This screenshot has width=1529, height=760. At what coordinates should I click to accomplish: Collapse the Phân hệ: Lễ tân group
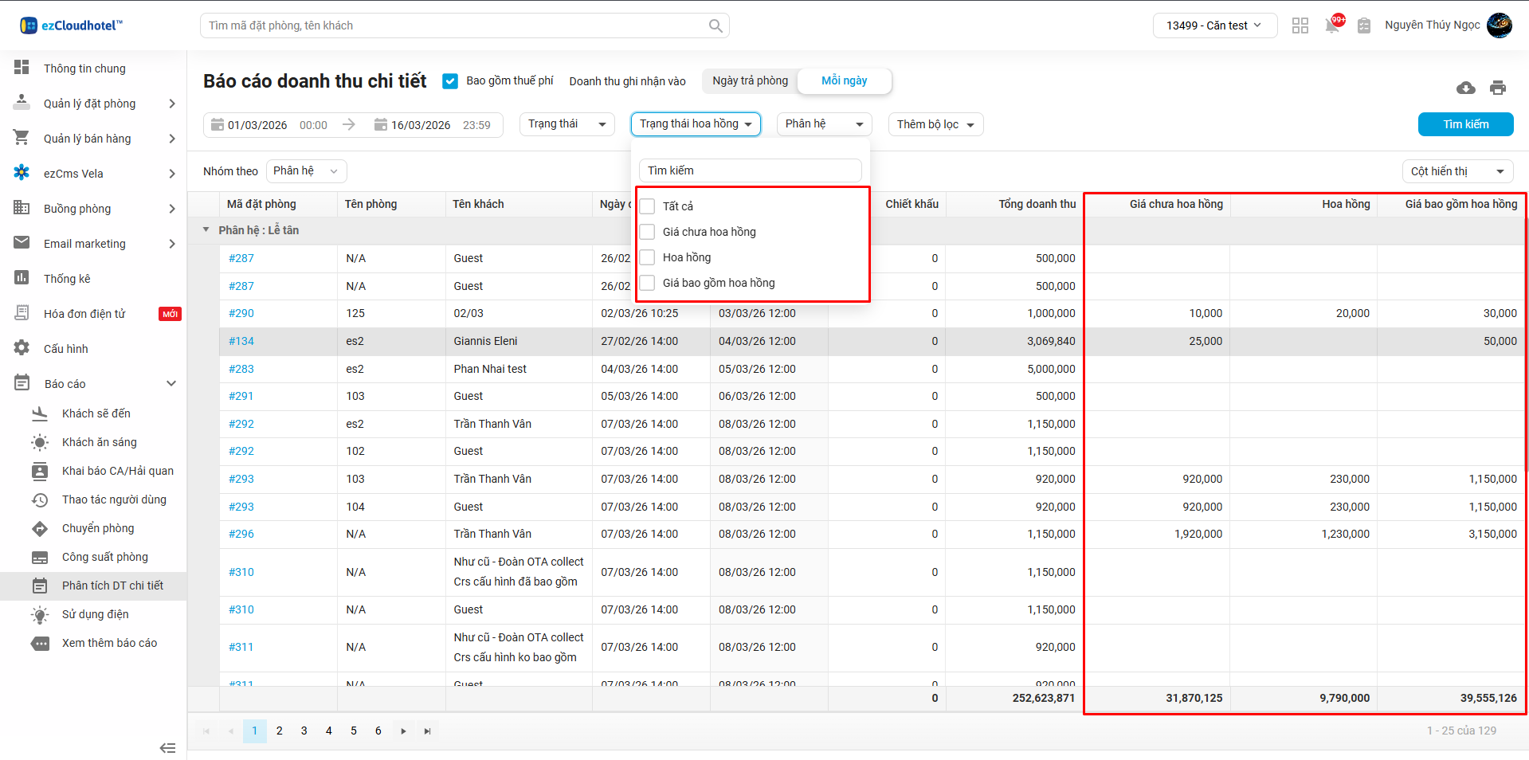(206, 230)
